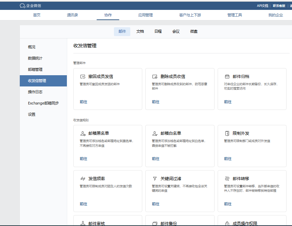292x226 pixels.
Task: Switch to the 文档 tab
Action: click(x=140, y=31)
